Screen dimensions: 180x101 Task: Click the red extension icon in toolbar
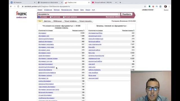point(153,6)
